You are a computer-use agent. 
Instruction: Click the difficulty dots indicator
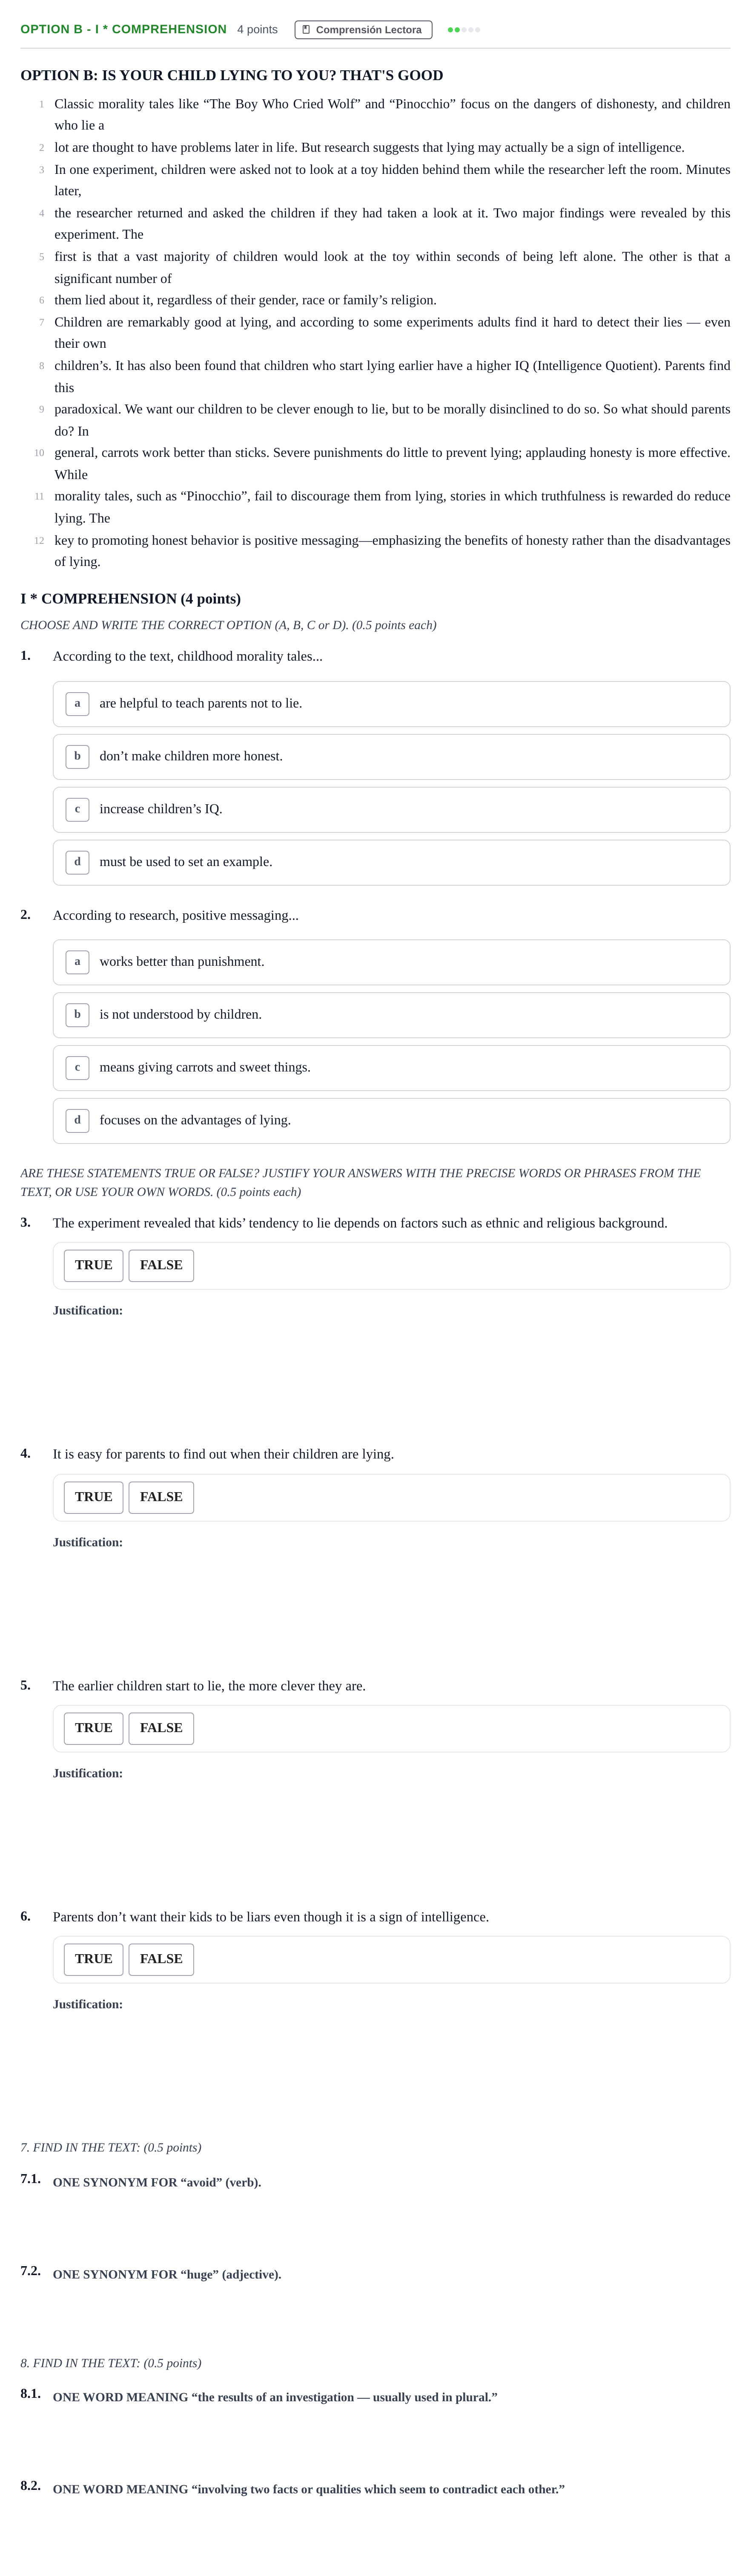tap(464, 30)
